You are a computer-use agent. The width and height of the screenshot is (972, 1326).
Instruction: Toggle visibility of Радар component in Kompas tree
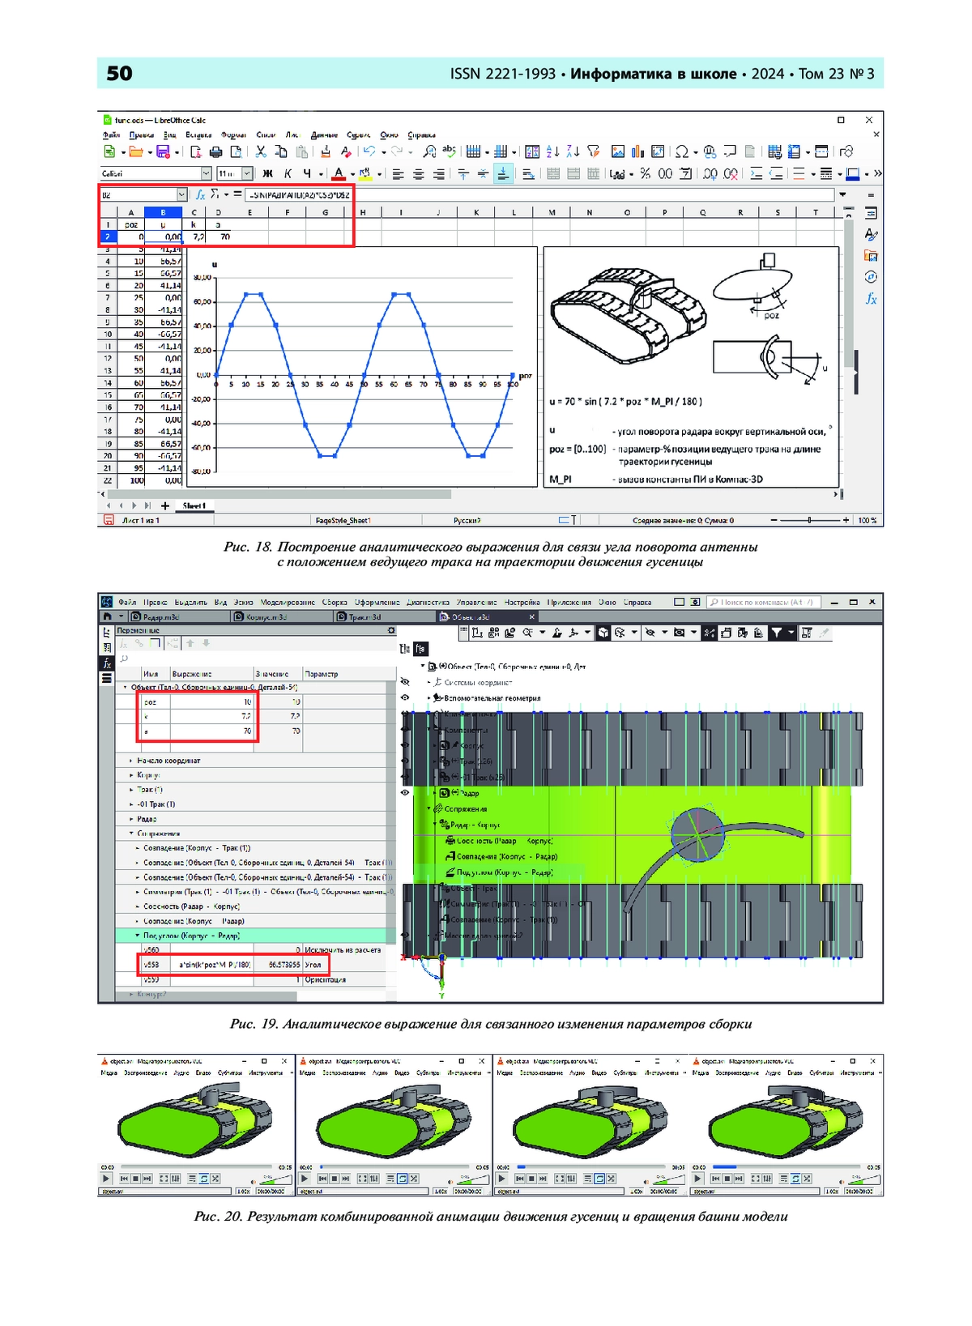coord(406,793)
